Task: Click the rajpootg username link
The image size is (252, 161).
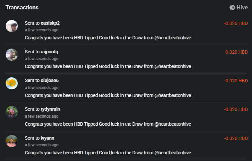Action: pos(49,52)
